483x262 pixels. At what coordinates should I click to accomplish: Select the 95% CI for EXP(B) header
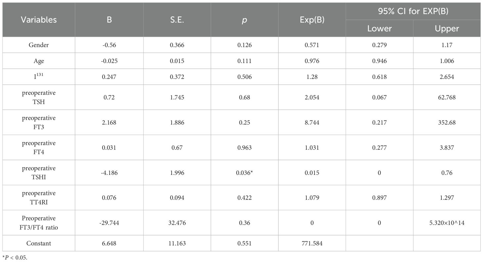tap(413, 11)
